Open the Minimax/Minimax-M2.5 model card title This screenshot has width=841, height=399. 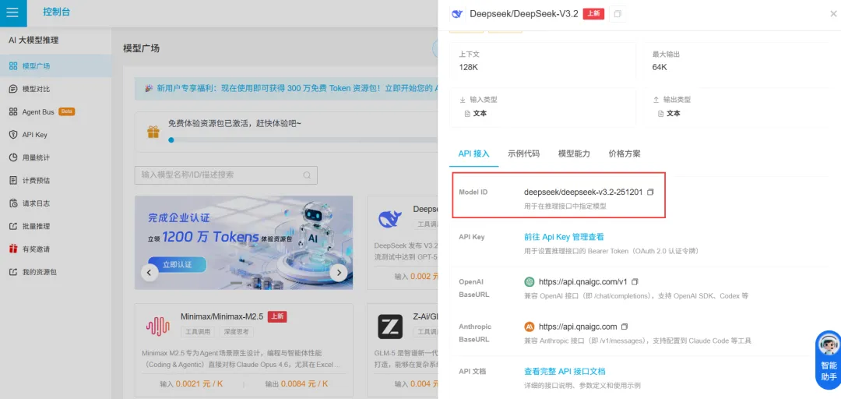tap(222, 317)
